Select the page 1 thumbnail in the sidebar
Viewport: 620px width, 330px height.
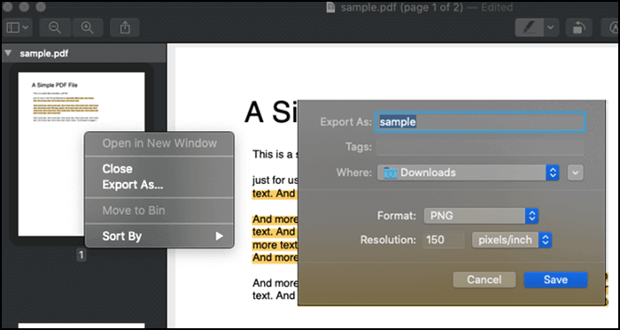(x=81, y=154)
